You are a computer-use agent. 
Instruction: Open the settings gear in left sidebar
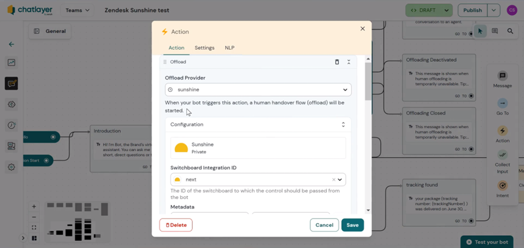(11, 167)
